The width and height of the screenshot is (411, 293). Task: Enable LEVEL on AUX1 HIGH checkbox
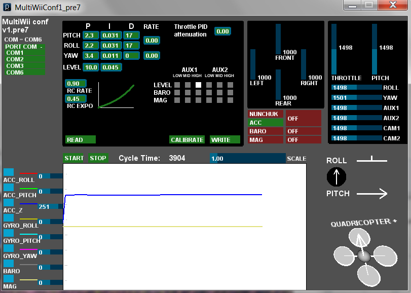pos(199,85)
